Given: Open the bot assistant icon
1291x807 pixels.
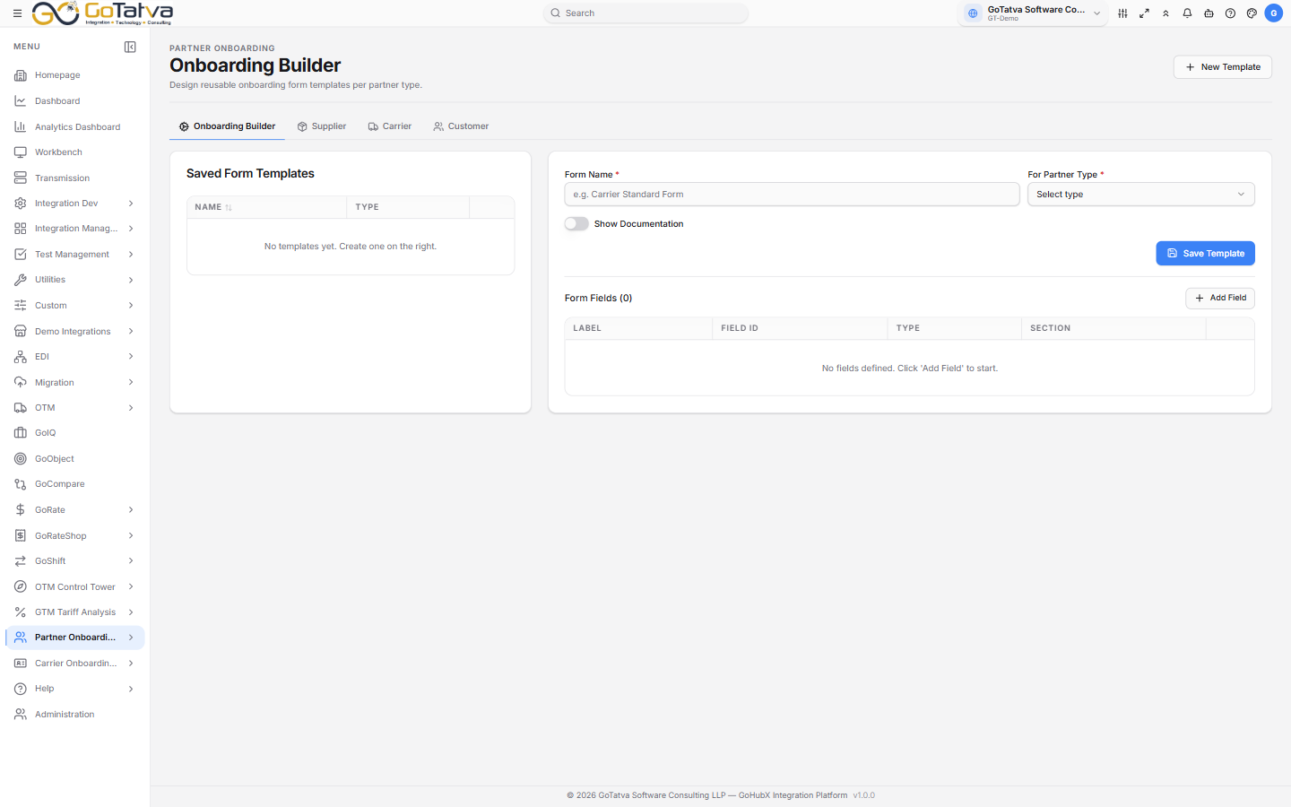Looking at the screenshot, I should click(1209, 13).
